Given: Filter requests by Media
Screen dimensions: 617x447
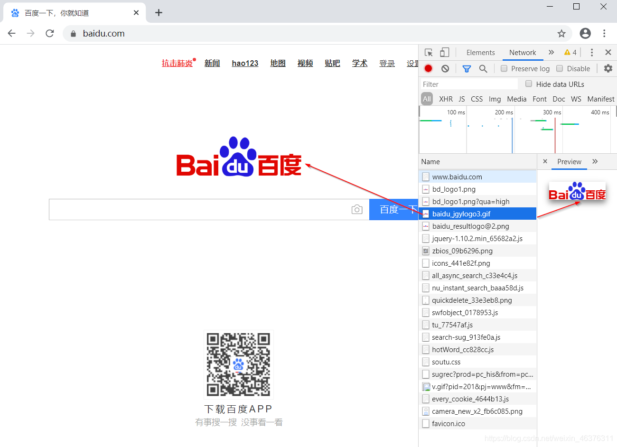Looking at the screenshot, I should point(516,99).
